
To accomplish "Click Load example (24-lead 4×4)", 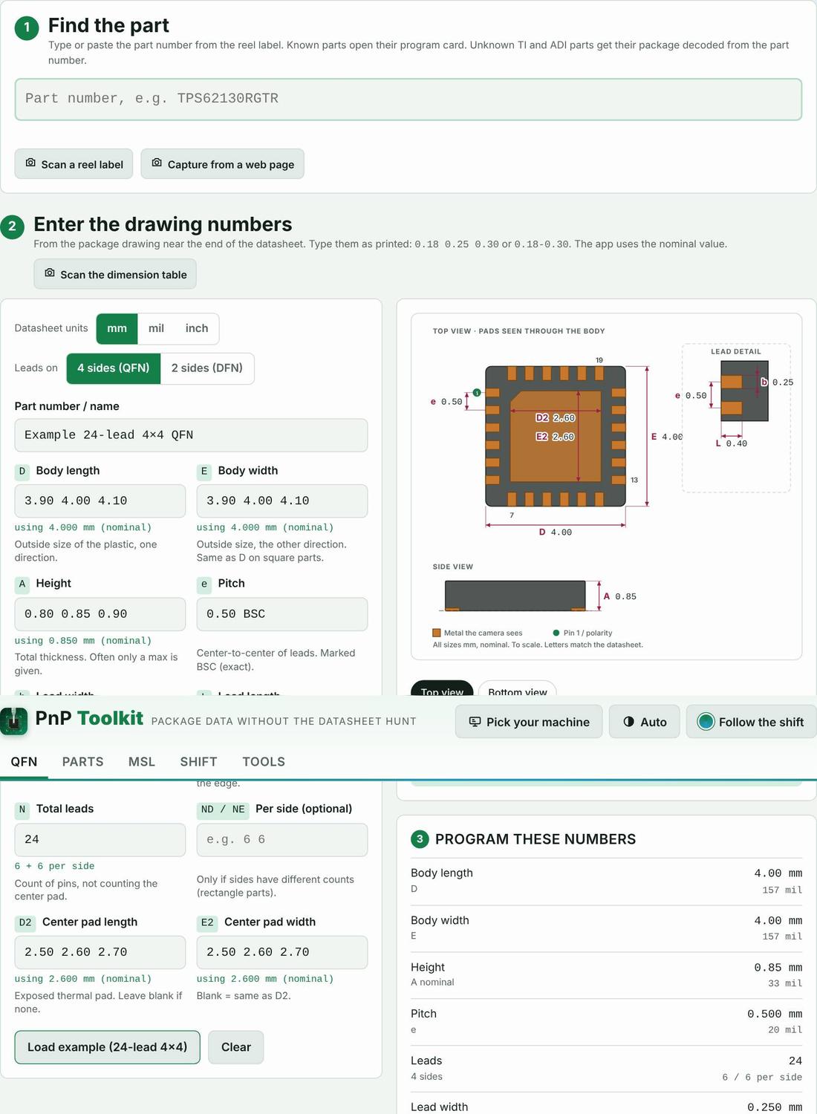I will click(108, 1047).
